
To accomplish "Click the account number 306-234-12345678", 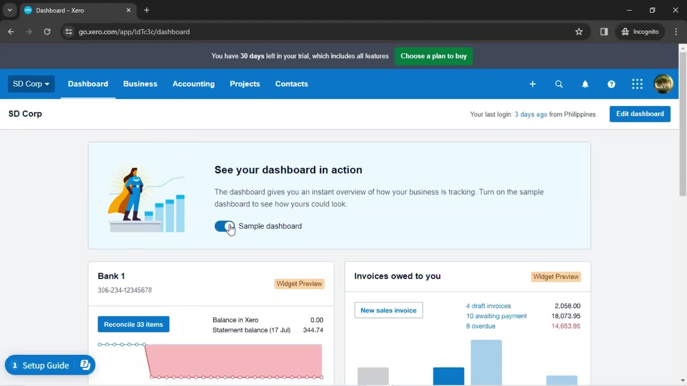I will [125, 290].
